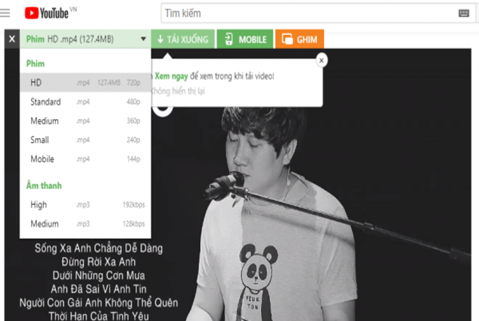
Task: Close the download toolbar with X
Action: pos(12,39)
